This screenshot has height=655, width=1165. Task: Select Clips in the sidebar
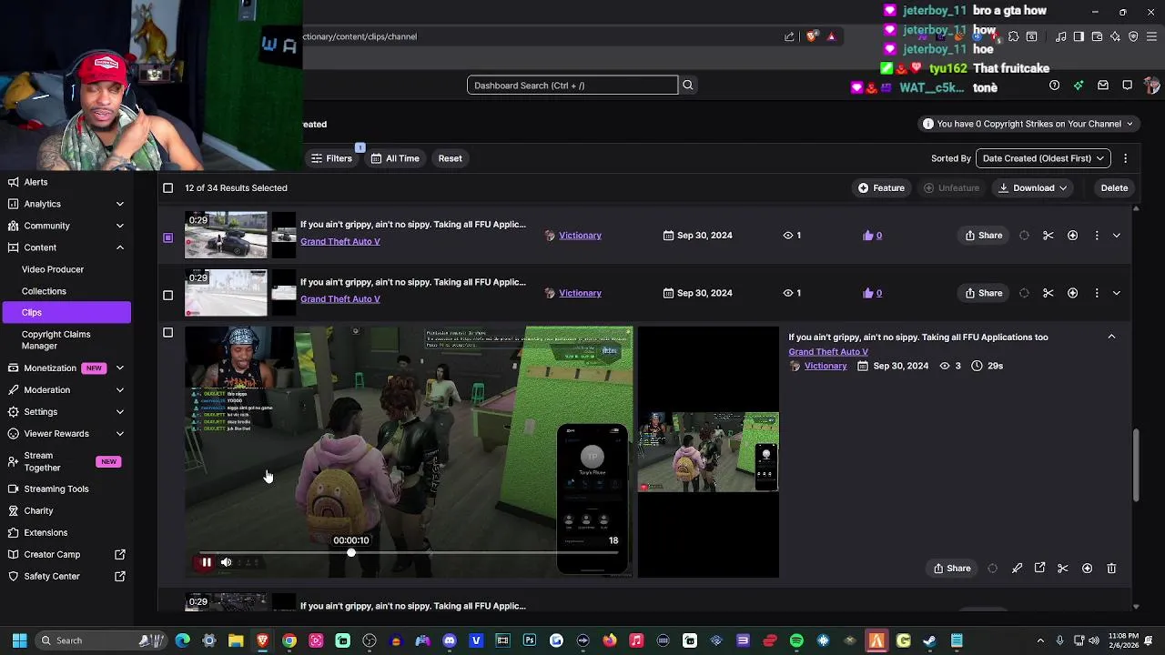tap(66, 312)
